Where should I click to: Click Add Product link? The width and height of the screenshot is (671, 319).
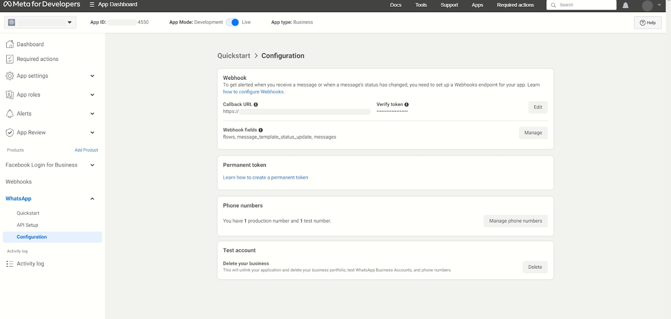pos(86,150)
